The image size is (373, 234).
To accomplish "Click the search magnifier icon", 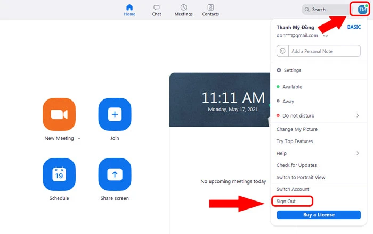I will 307,10.
